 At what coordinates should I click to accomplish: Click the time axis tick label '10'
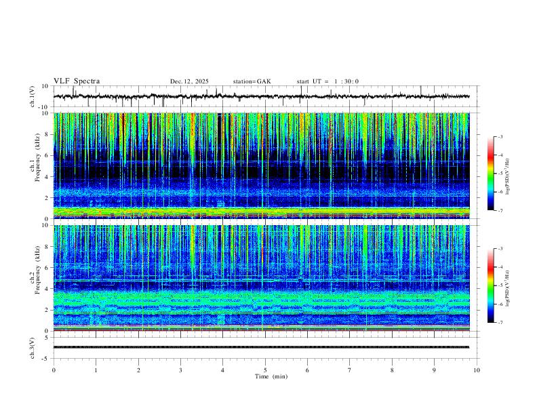tap(477, 370)
